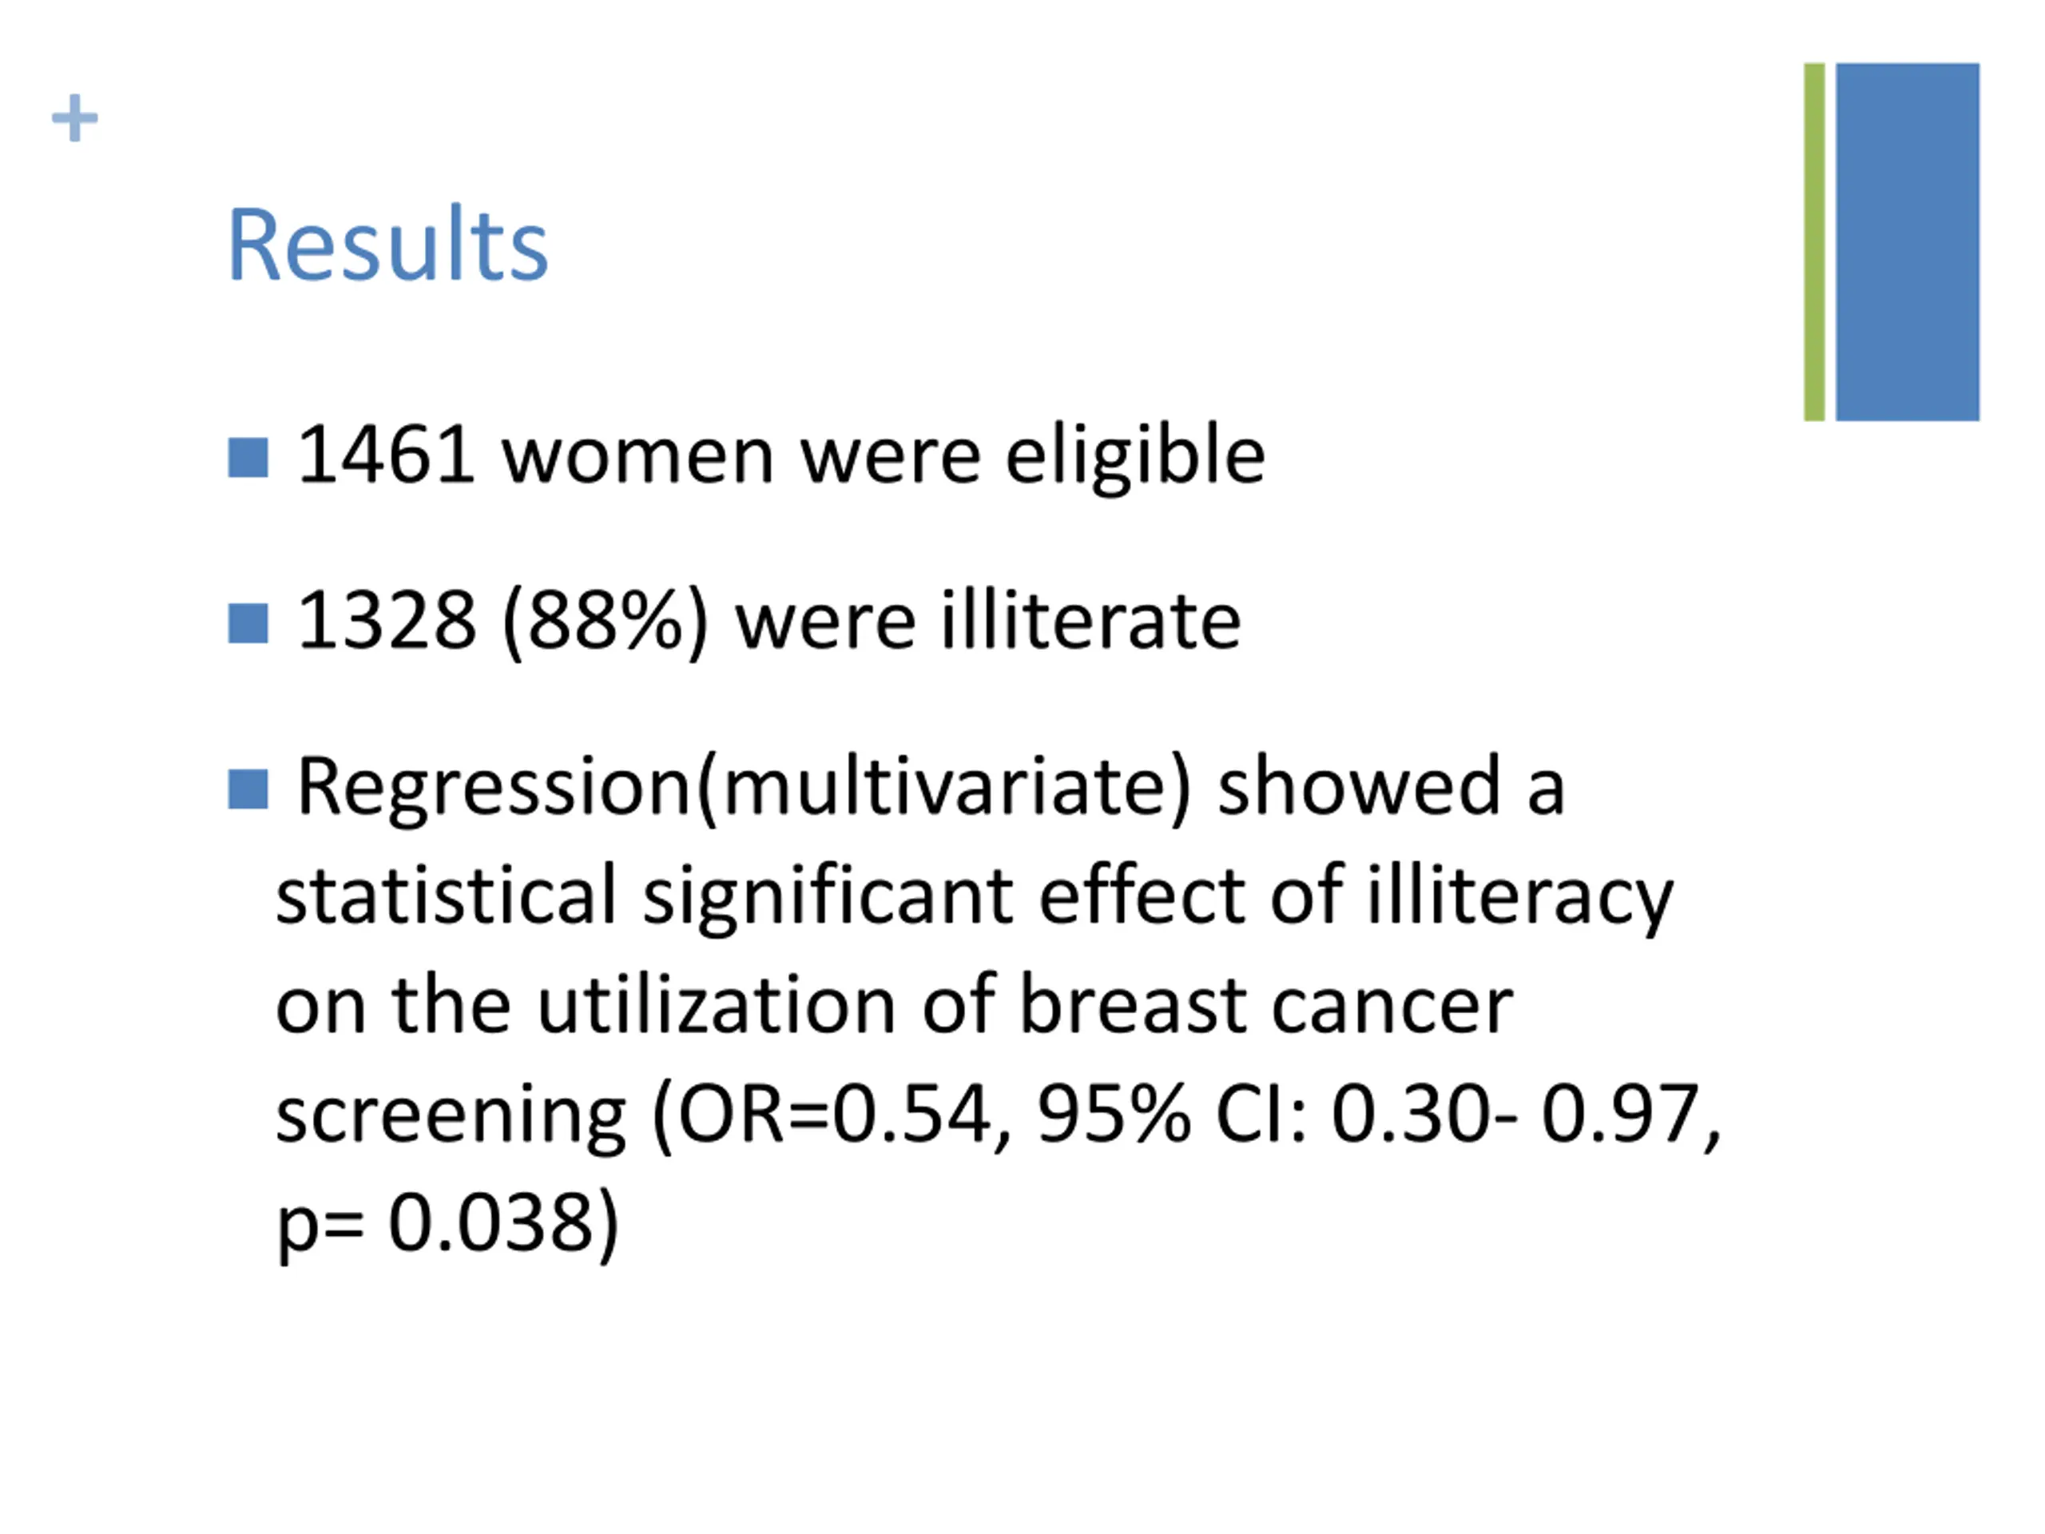The width and height of the screenshot is (2045, 1534).
Task: Click the bullet before 1461 women
Action: point(248,458)
